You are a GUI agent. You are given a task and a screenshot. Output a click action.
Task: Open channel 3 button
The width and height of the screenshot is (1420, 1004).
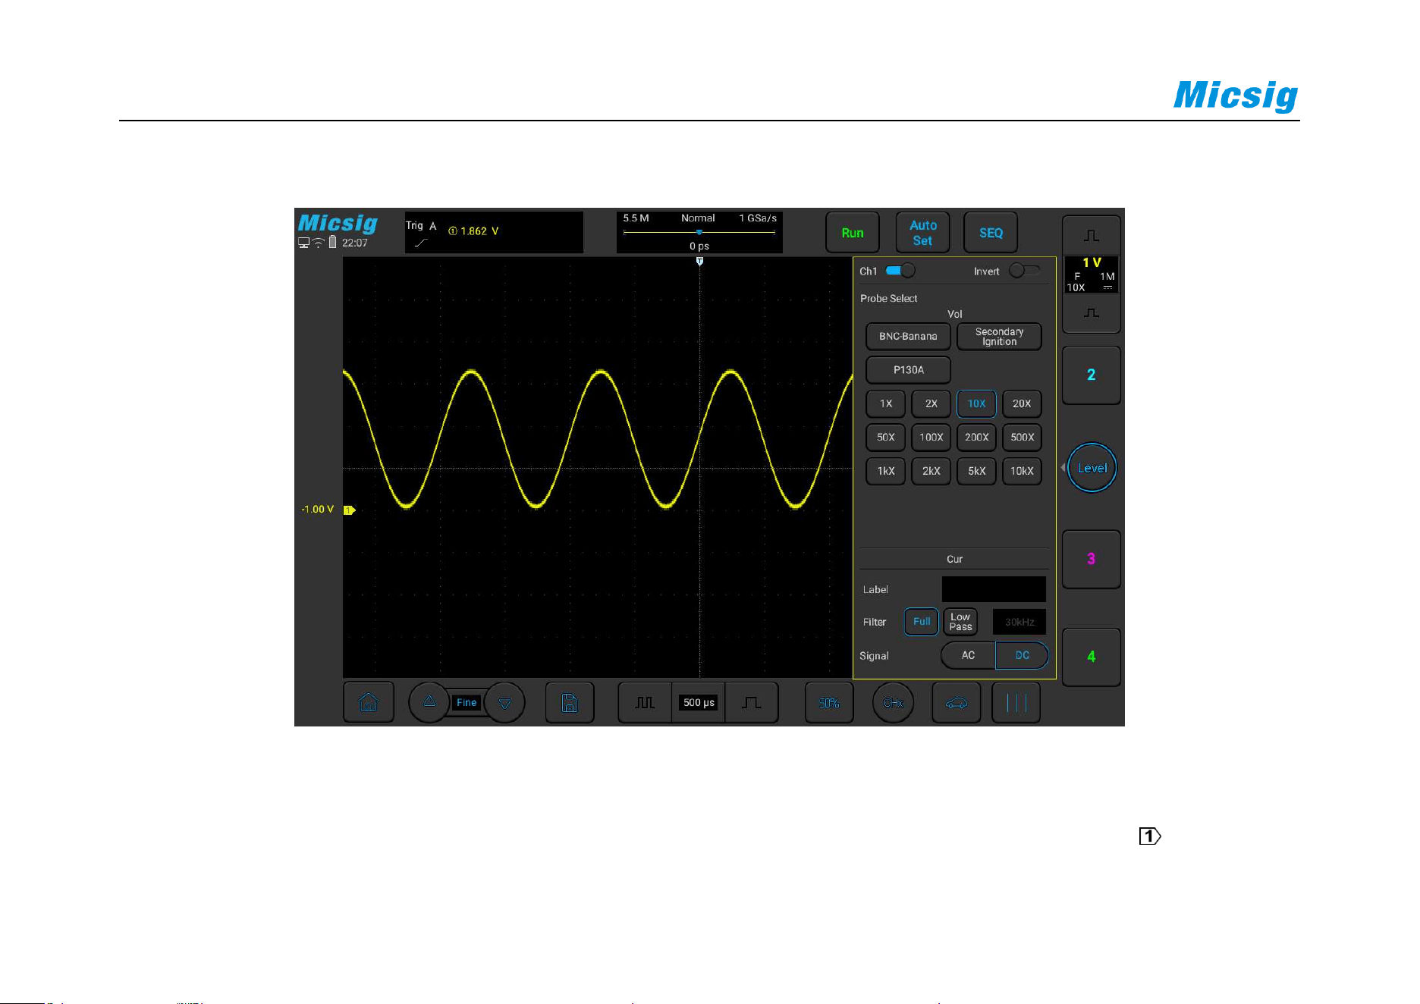coord(1092,559)
